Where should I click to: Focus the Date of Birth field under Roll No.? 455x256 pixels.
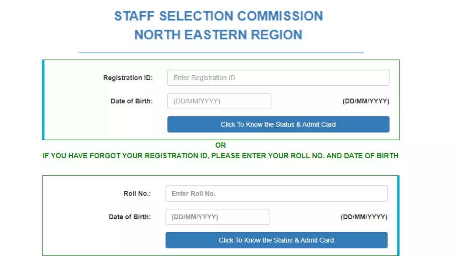pos(217,217)
